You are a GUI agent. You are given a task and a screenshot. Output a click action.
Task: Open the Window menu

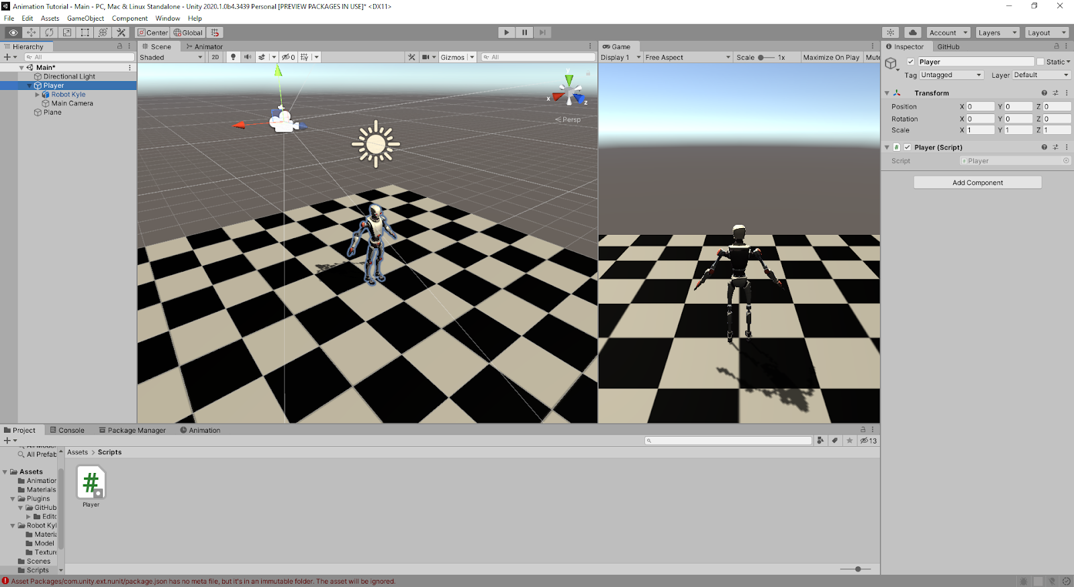[168, 18]
